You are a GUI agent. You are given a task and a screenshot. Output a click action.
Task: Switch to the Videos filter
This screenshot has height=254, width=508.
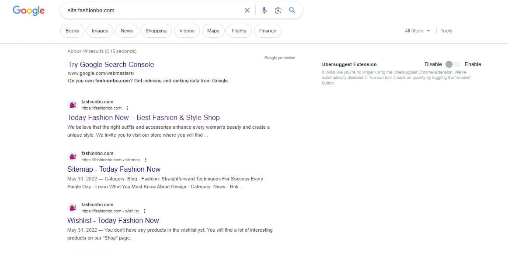point(187,31)
